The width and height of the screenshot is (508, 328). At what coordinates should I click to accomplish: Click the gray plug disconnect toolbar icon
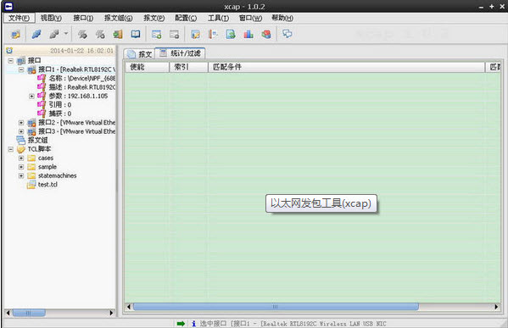(x=53, y=34)
